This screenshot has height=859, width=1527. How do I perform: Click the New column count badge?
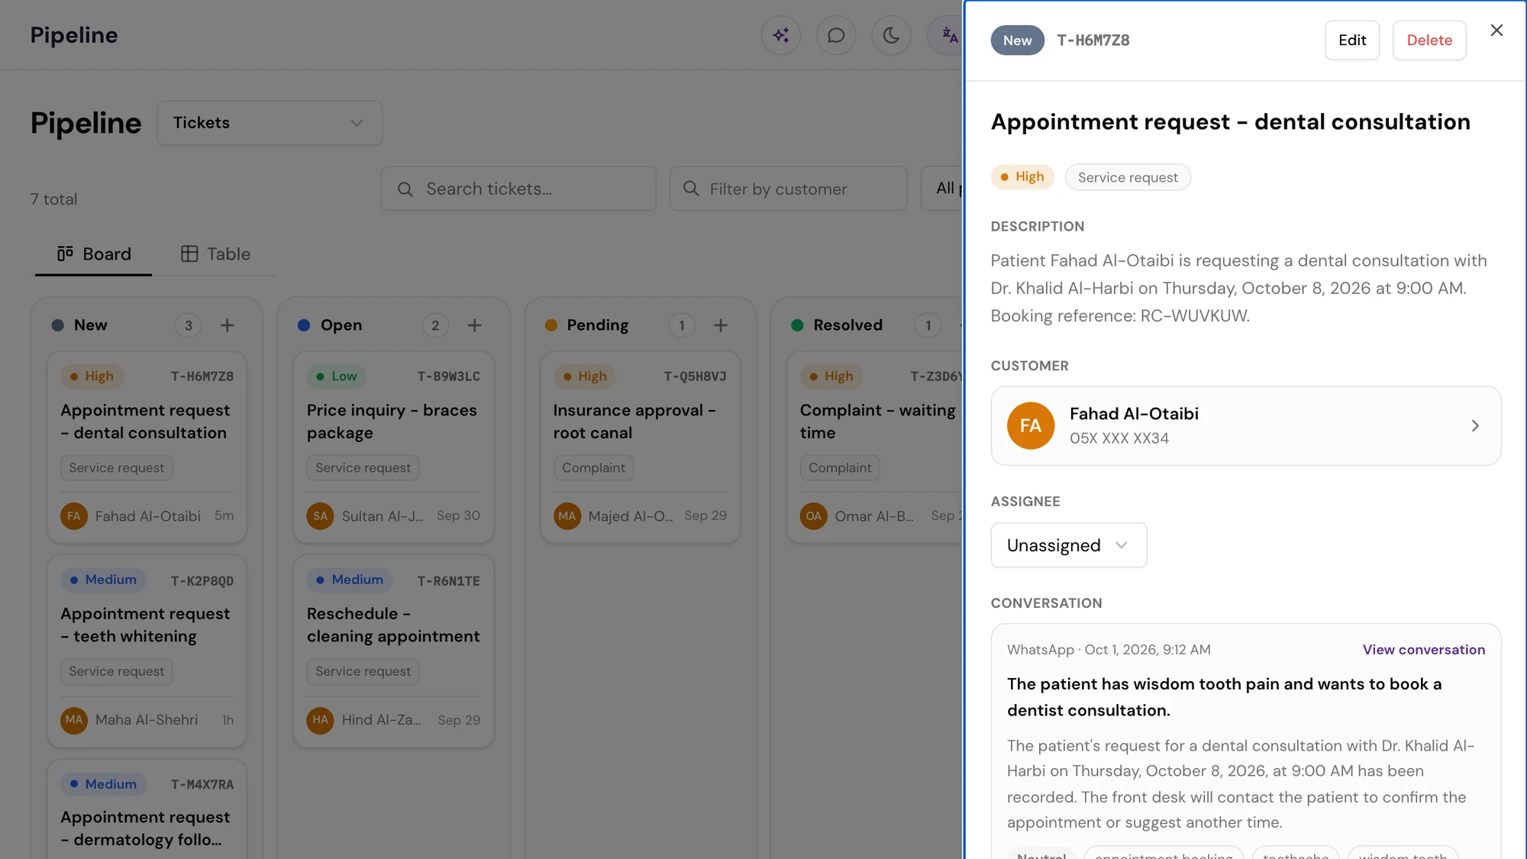[x=188, y=325]
